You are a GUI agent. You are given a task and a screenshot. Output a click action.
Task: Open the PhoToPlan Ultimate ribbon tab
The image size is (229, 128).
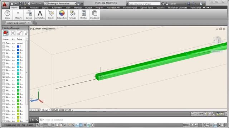tap(177, 7)
